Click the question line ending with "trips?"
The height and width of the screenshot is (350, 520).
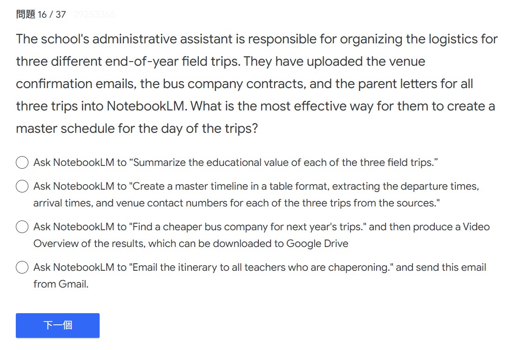(137, 129)
